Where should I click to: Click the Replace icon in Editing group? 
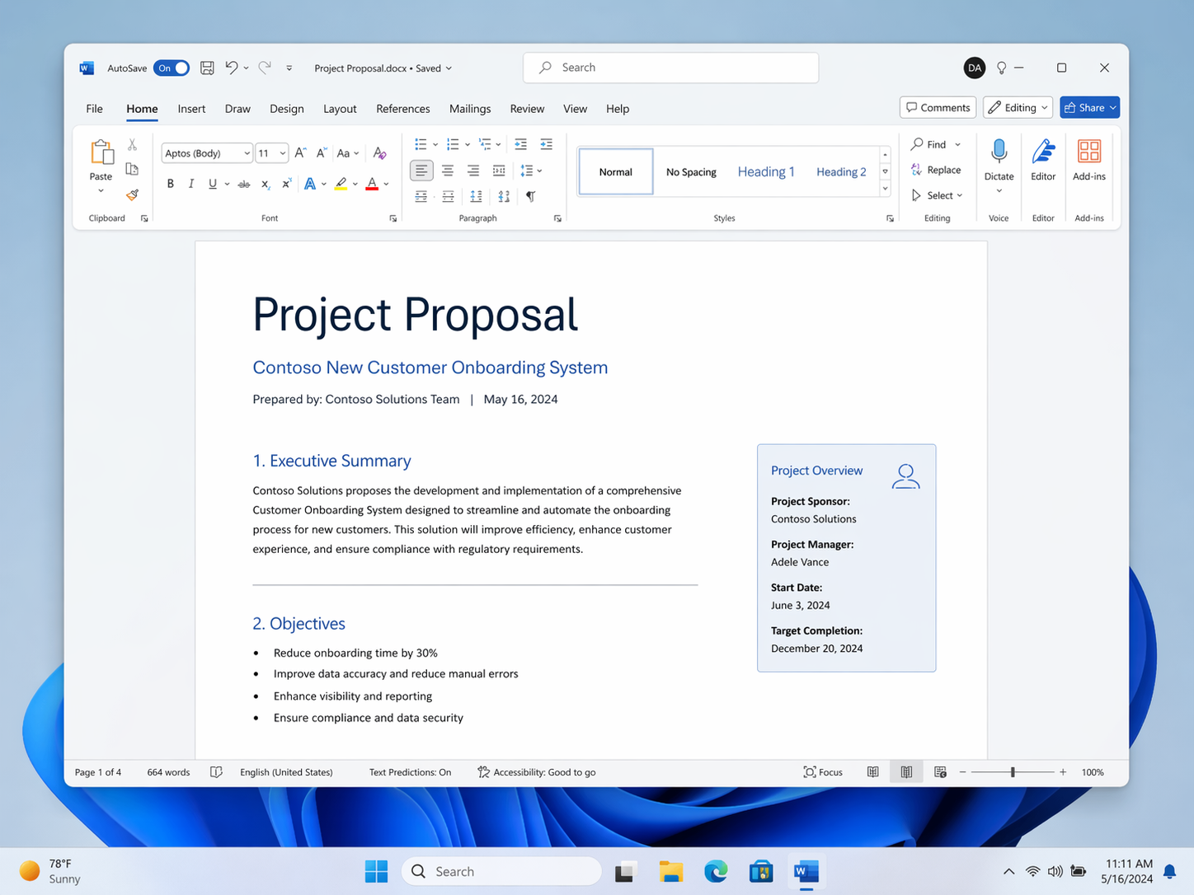coord(916,170)
